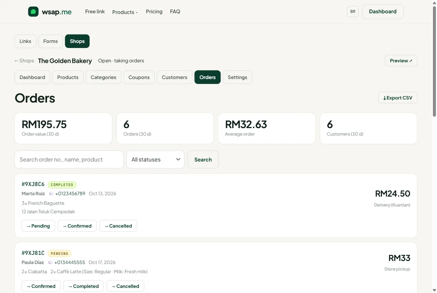The image size is (437, 293).
Task: Mark Paula Díaz's order as Completed
Action: pyautogui.click(x=84, y=286)
